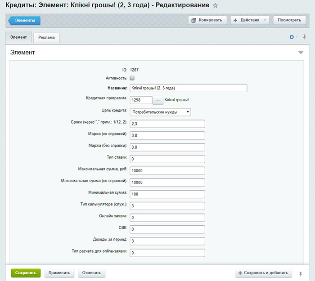Viewport: 315px width, 281px height.
Task: Expand the Действия dropdown menu
Action: [250, 20]
